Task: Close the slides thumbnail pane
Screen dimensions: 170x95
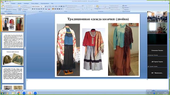Action: coord(25,13)
